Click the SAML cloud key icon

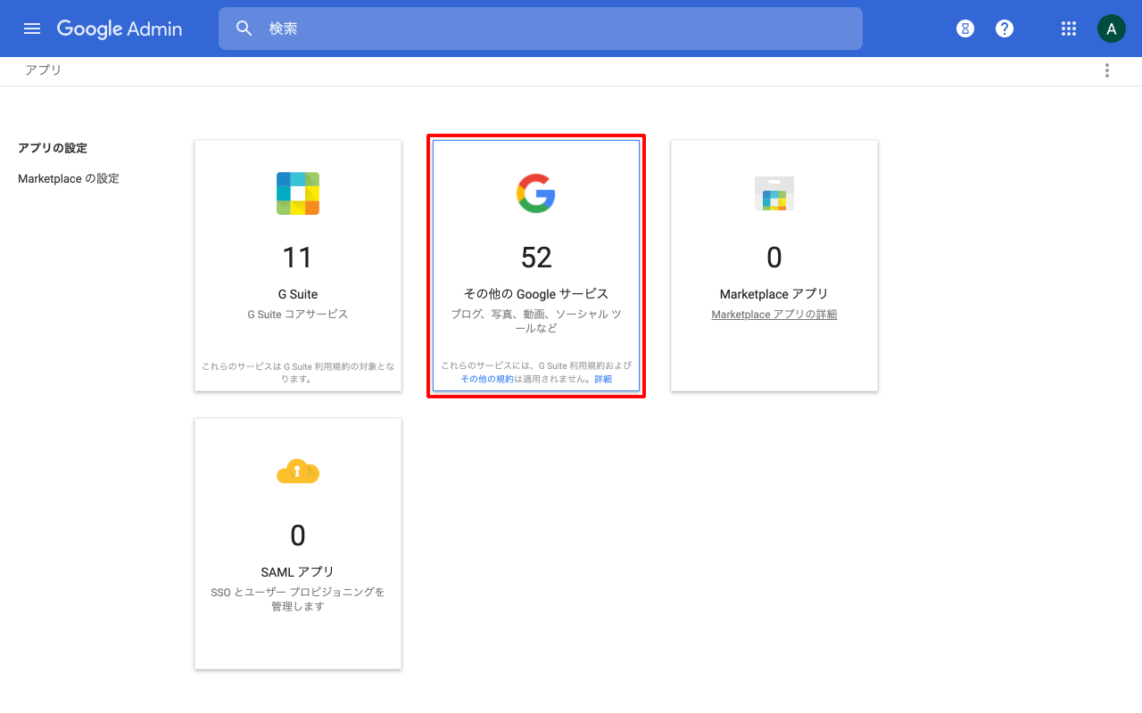point(298,471)
